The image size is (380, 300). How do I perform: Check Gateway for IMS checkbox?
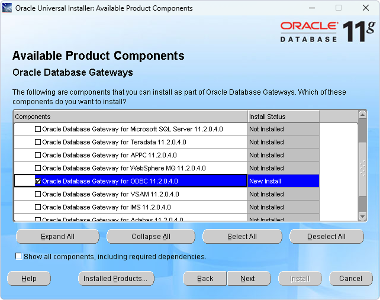coord(38,207)
